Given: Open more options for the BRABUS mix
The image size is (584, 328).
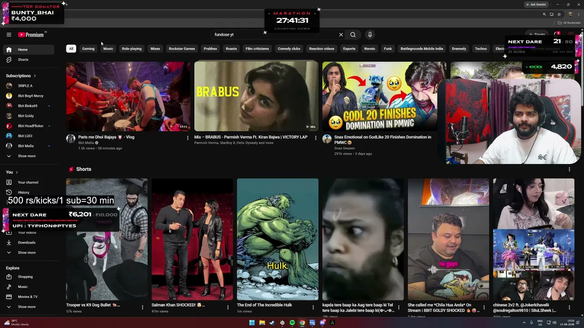Looking at the screenshot, I should 315,138.
